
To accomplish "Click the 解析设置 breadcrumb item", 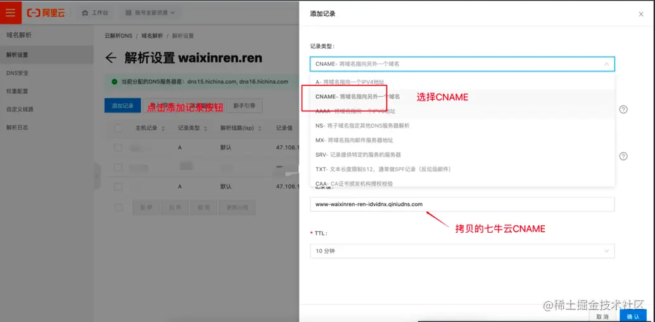I will (183, 36).
